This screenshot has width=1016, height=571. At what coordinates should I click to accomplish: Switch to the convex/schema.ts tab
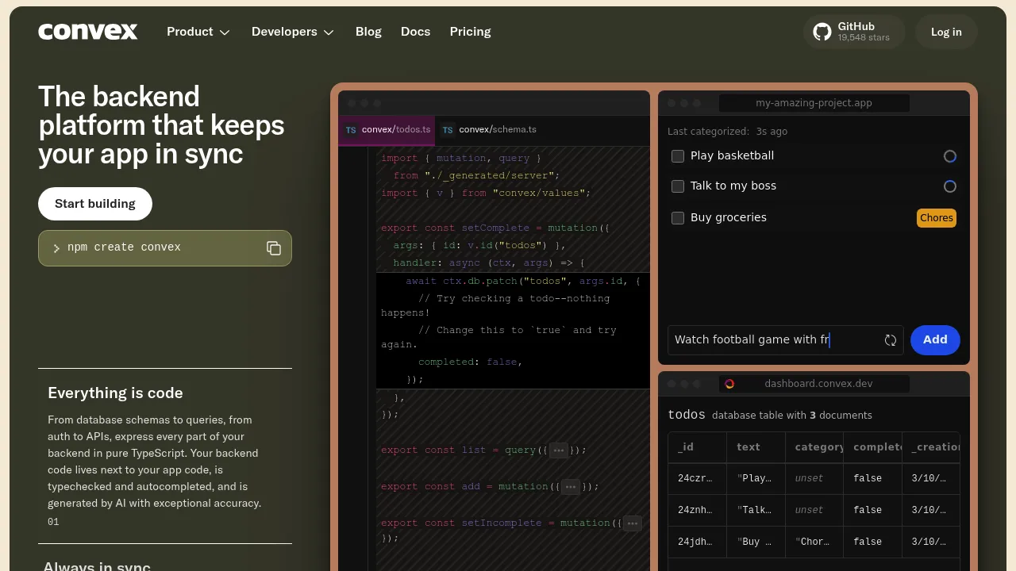click(x=489, y=130)
